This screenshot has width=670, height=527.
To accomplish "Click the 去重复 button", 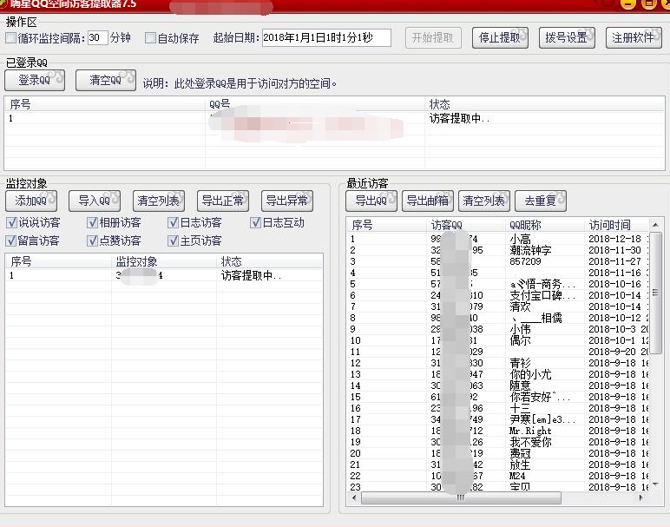I will point(541,201).
